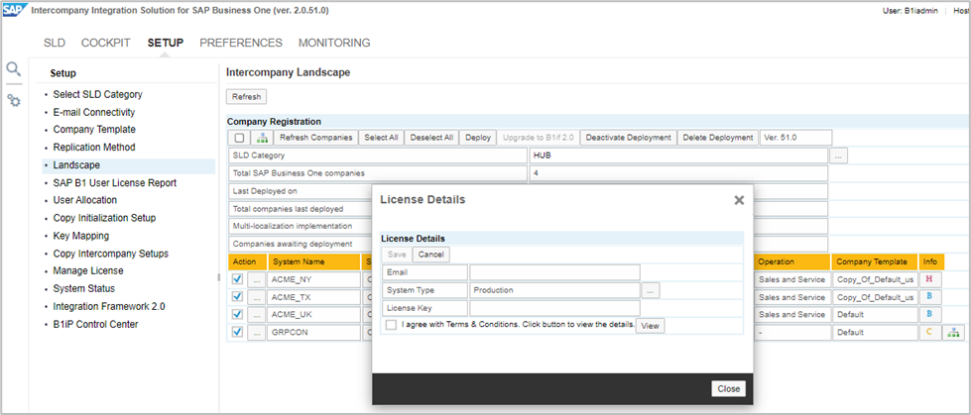This screenshot has height=415, width=971.
Task: Toggle the select-all checkbox in Company Registration toolbar
Action: (x=239, y=138)
